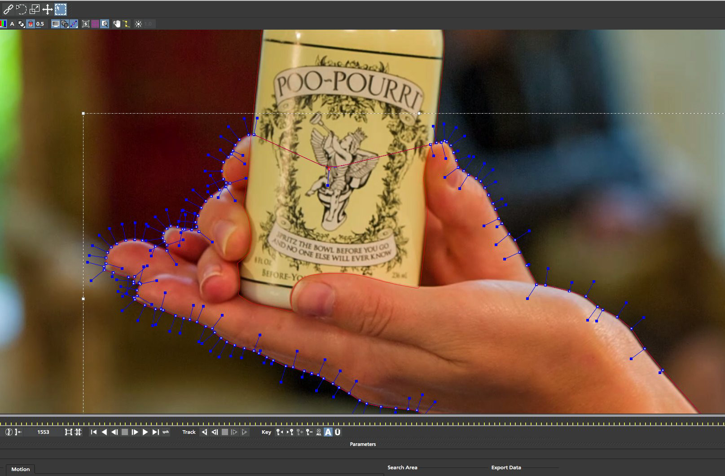This screenshot has height=476, width=725.
Task: Open the Motion tab
Action: (20, 469)
